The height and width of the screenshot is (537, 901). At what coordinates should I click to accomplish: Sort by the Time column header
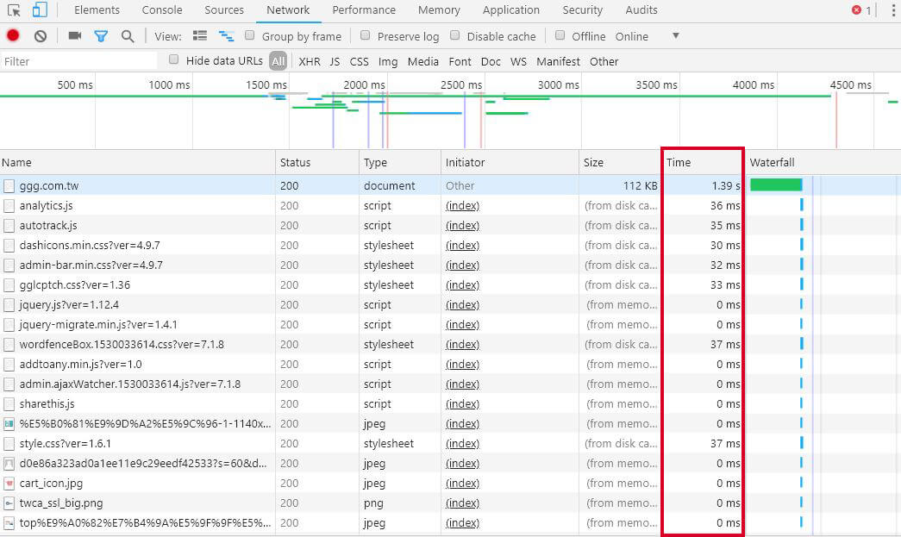703,163
